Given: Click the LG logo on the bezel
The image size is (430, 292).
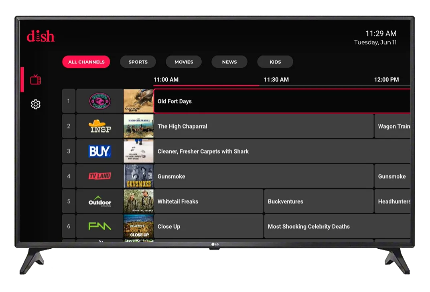Looking at the screenshot, I should [215, 244].
